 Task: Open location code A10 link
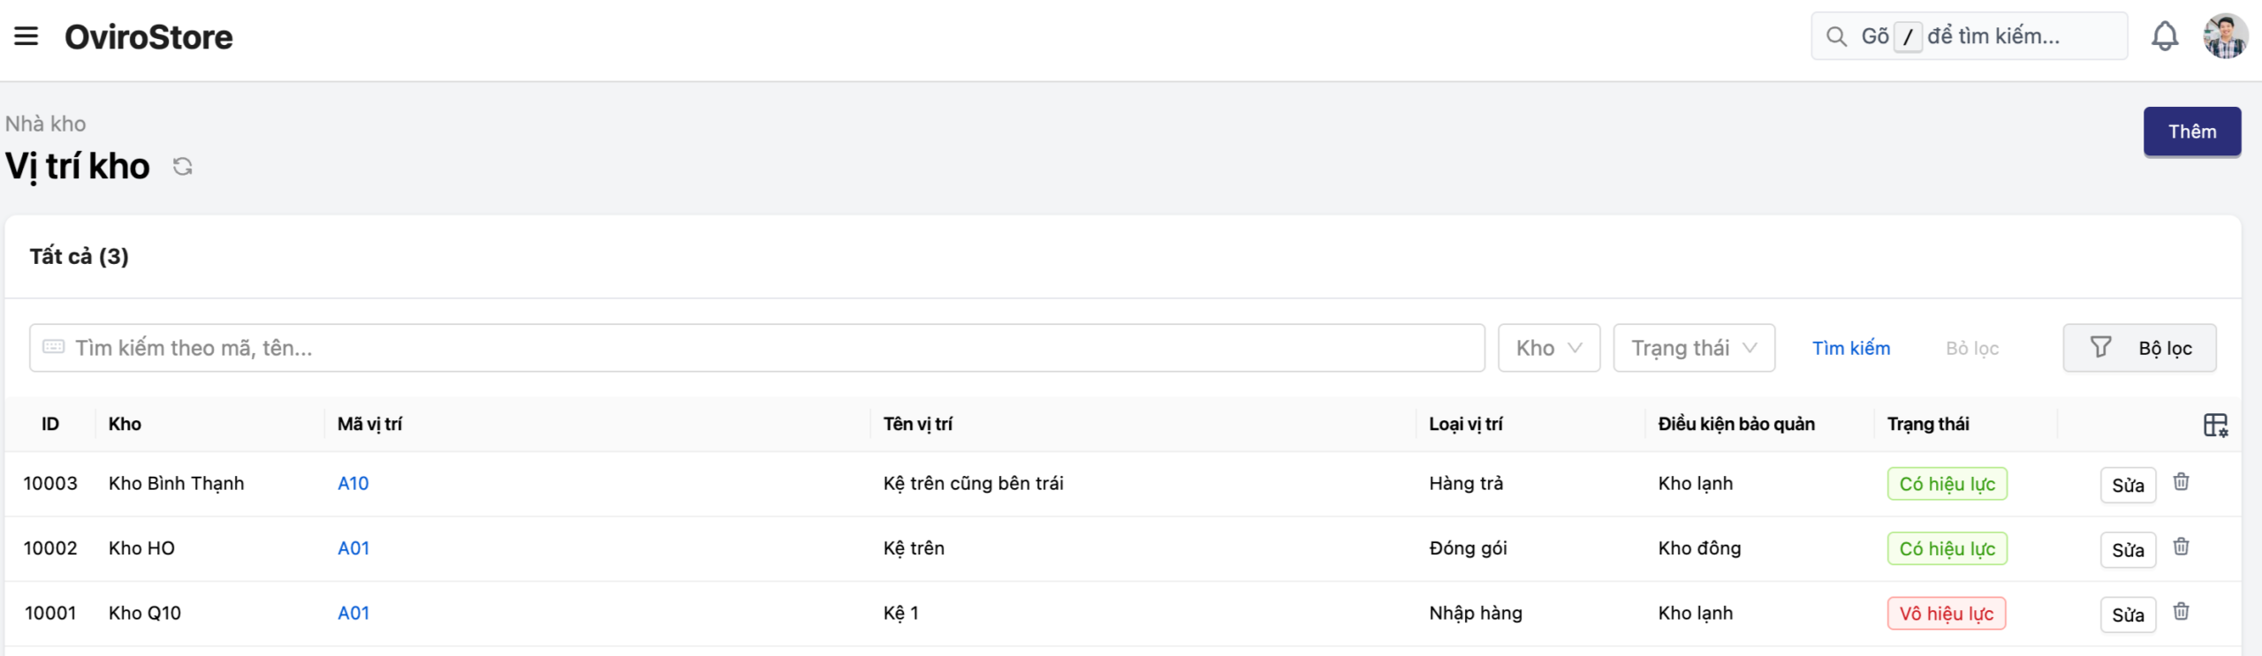click(x=353, y=483)
